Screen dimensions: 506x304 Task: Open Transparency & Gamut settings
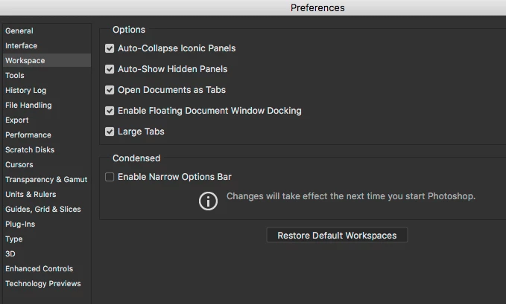point(46,179)
